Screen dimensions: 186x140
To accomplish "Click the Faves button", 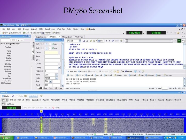I will tap(56, 108).
